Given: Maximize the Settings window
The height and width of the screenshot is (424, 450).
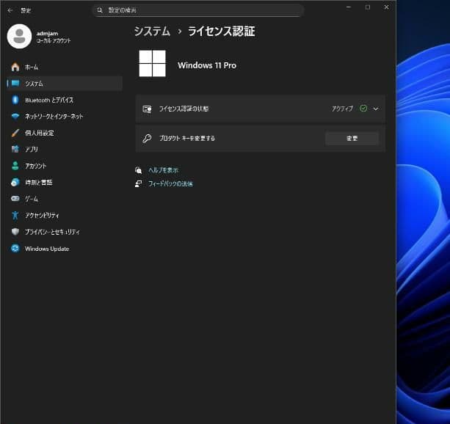Looking at the screenshot, I should (x=368, y=7).
